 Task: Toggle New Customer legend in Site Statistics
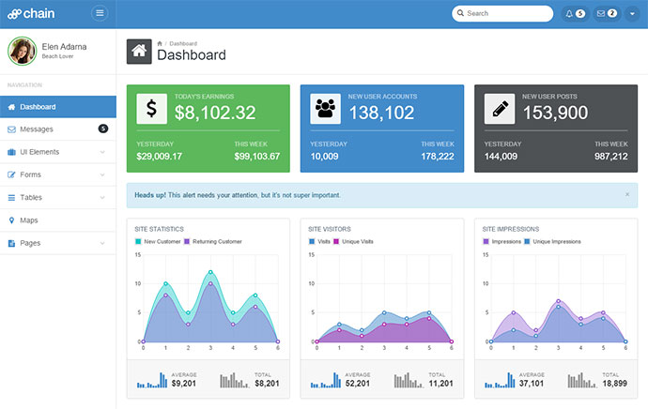[161, 241]
